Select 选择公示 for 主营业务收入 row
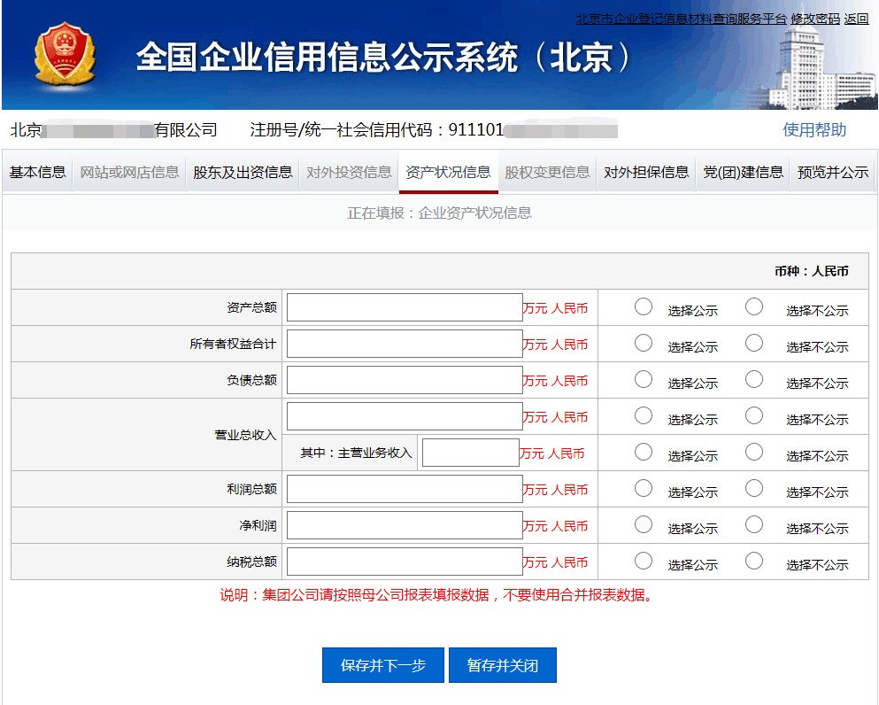 coord(644,452)
